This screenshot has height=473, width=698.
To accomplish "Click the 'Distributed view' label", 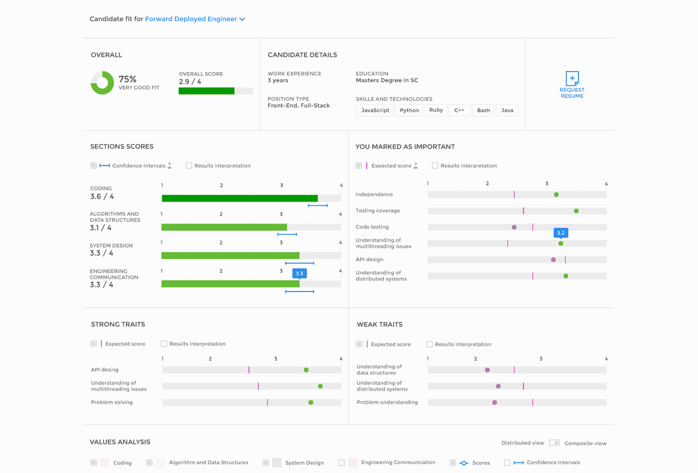I will click(x=522, y=443).
